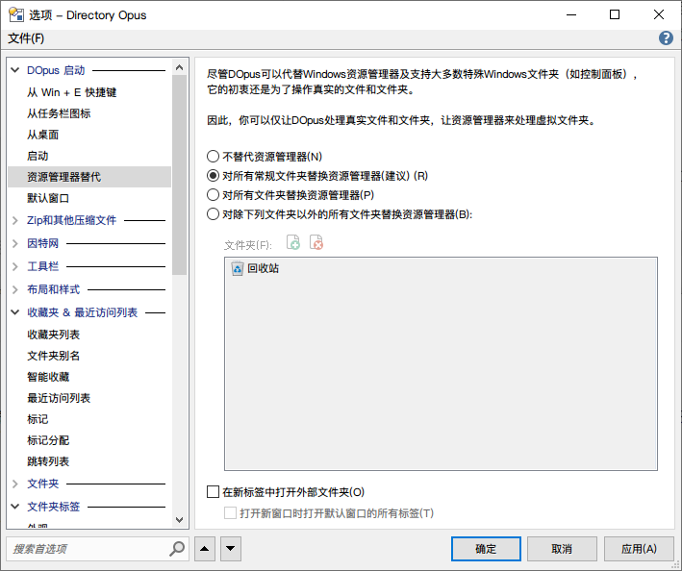Click the 布局和样式 category heading
682x571 pixels.
[x=54, y=289]
